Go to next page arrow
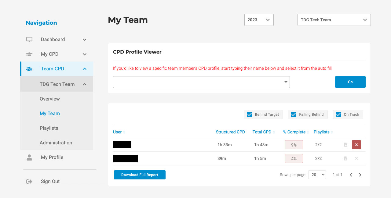This screenshot has height=198, width=391. point(360,175)
